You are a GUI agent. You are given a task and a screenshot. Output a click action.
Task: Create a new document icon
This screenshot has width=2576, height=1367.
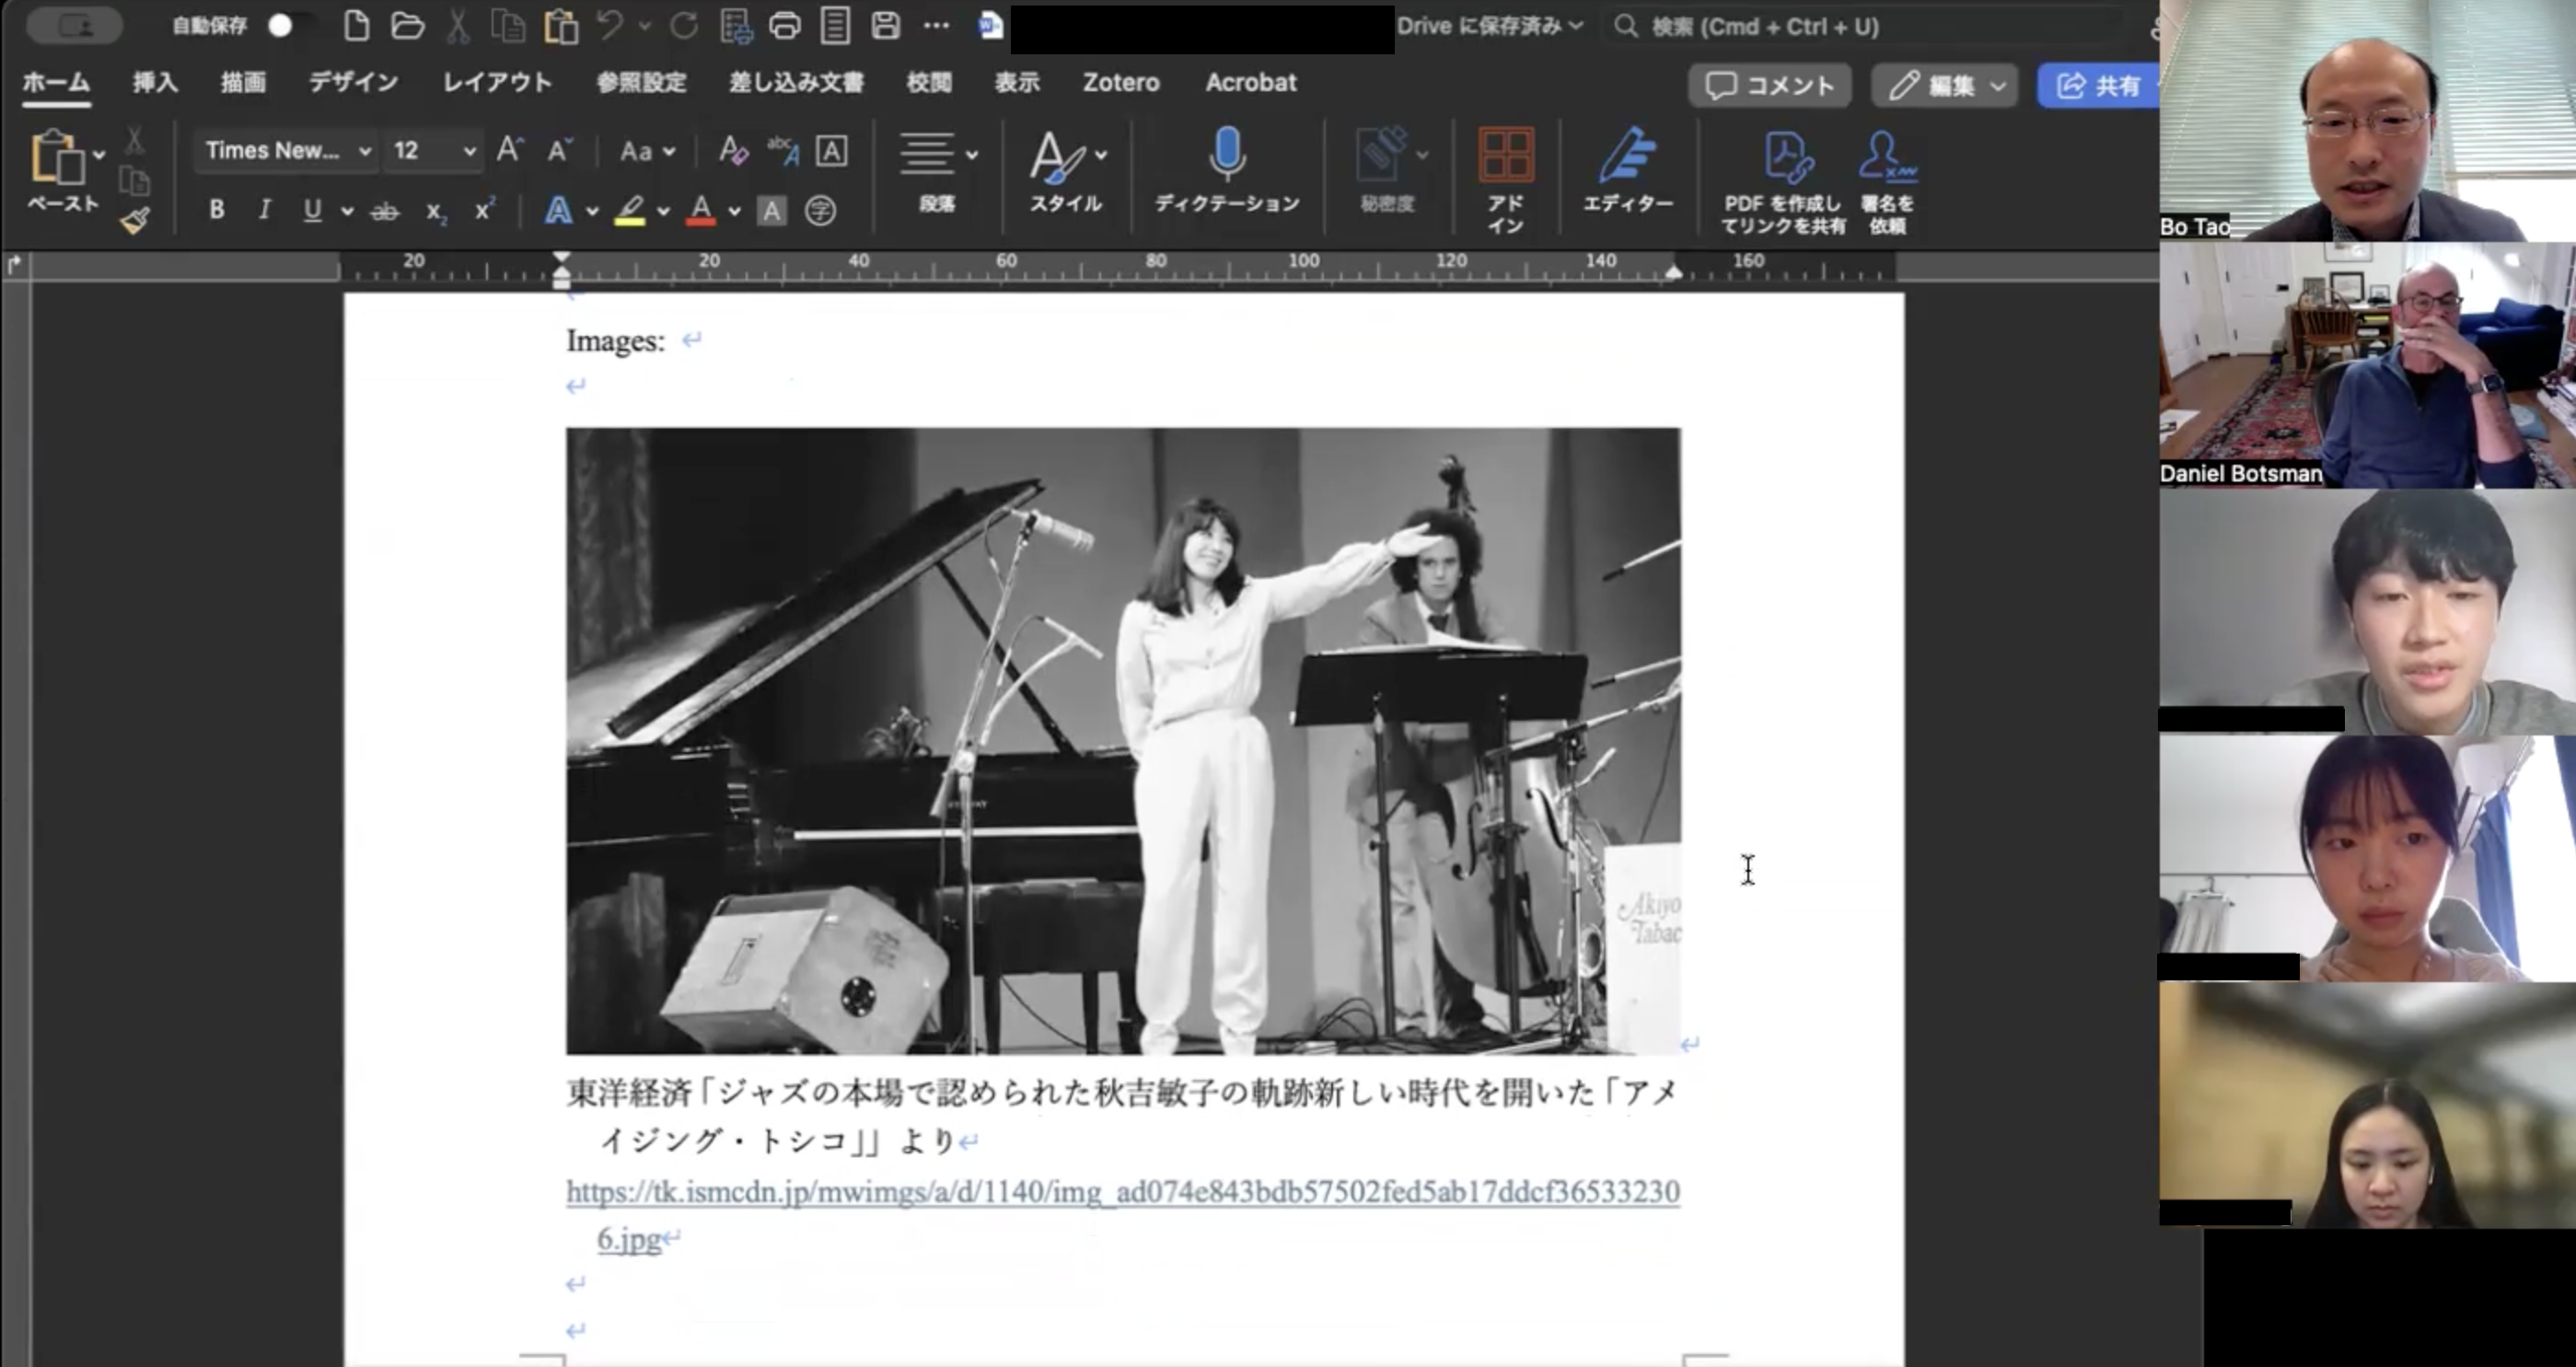(x=356, y=26)
